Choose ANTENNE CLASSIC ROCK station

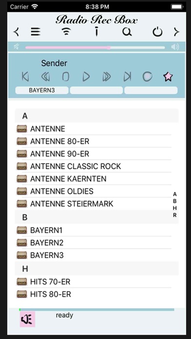point(96,166)
